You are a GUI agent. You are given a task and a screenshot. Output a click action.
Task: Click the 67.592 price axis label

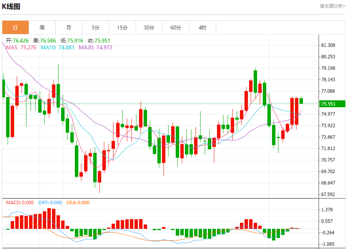click(328, 194)
